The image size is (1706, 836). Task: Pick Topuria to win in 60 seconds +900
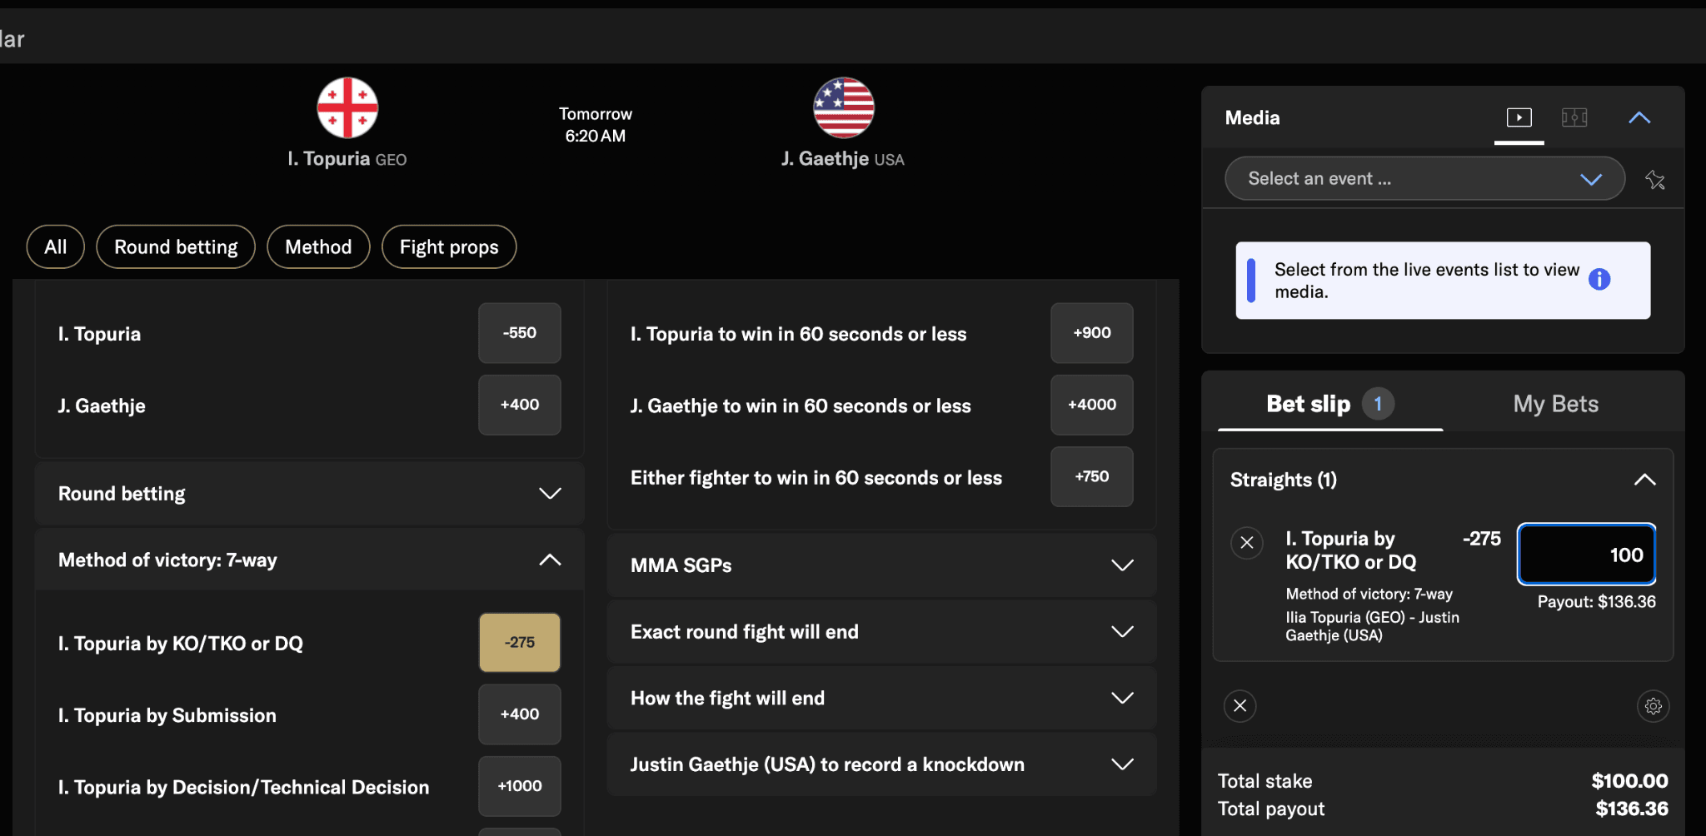coord(1092,333)
